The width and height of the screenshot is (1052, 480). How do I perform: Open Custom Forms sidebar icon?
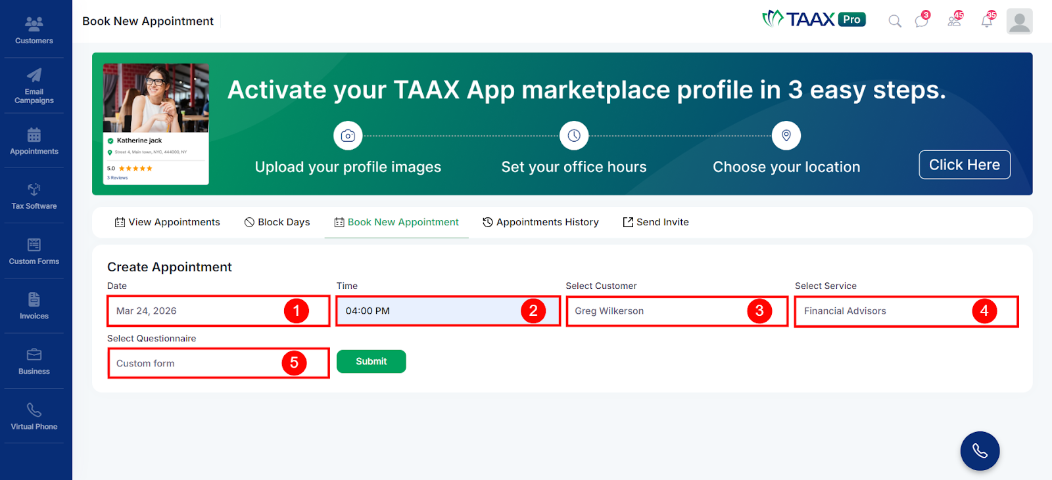click(x=34, y=245)
